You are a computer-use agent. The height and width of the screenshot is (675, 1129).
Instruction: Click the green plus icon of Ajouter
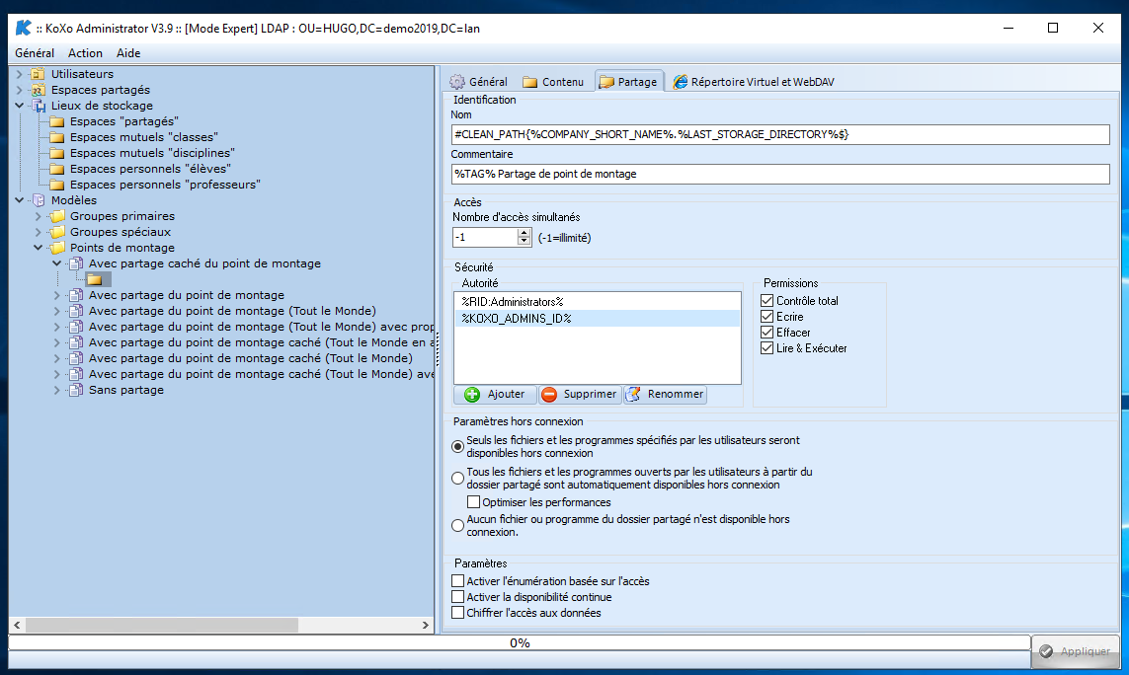(472, 395)
